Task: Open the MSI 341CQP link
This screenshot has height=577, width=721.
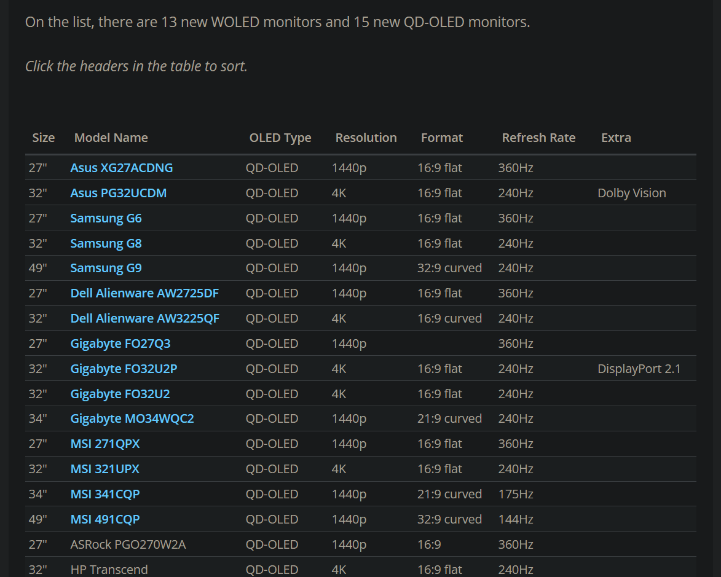Action: (x=105, y=494)
